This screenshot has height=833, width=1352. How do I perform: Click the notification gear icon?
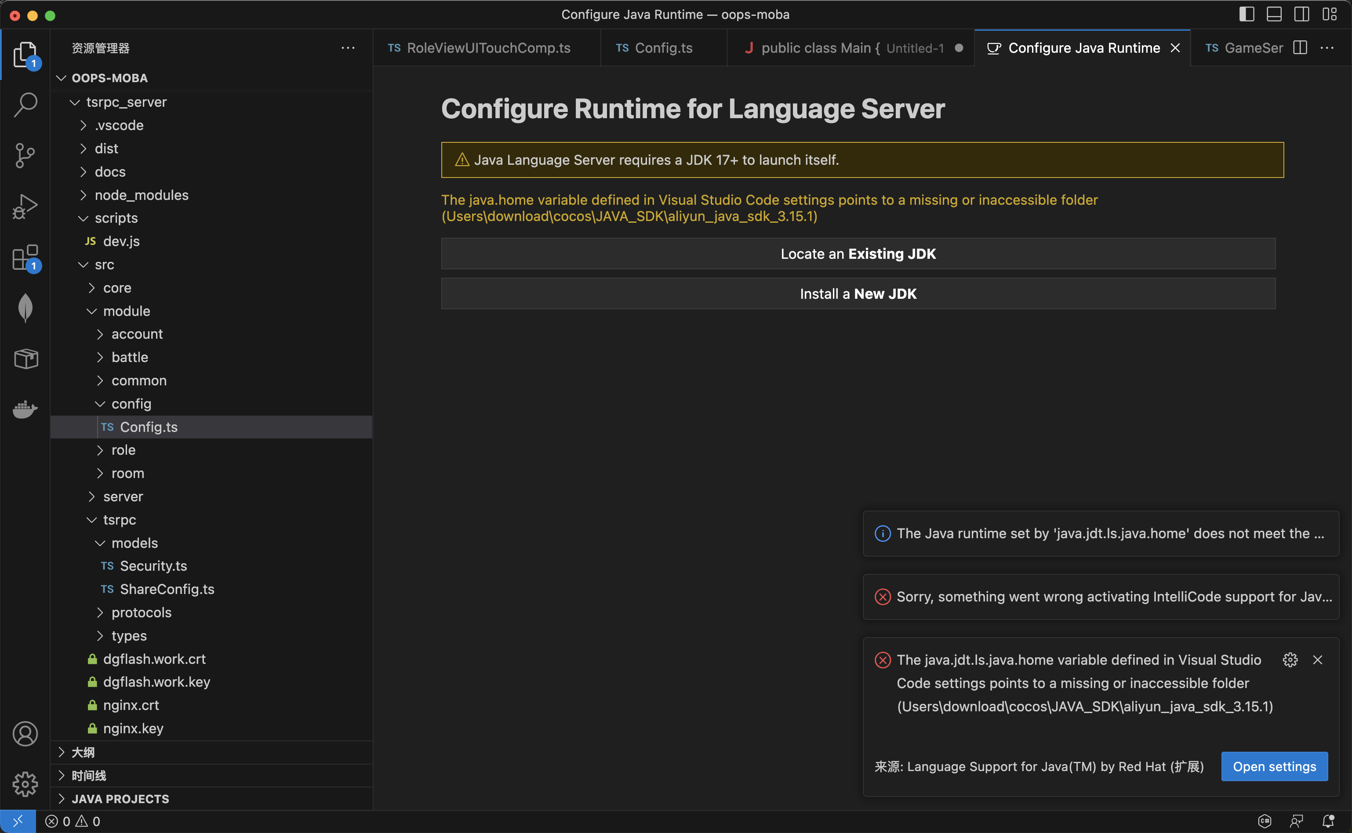tap(1290, 659)
